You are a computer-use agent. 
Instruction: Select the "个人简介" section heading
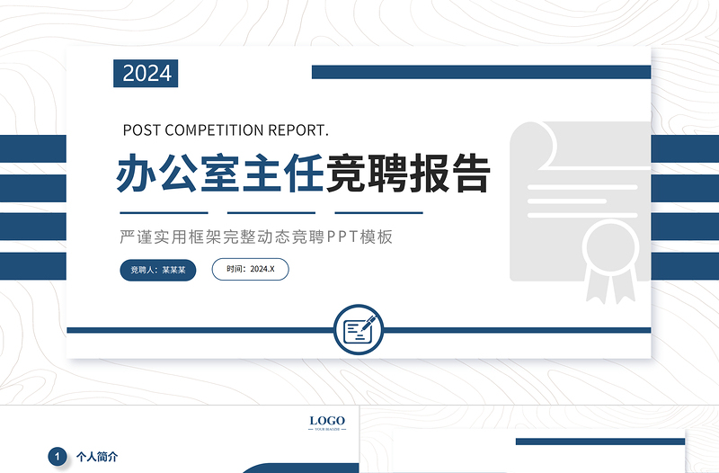click(97, 457)
